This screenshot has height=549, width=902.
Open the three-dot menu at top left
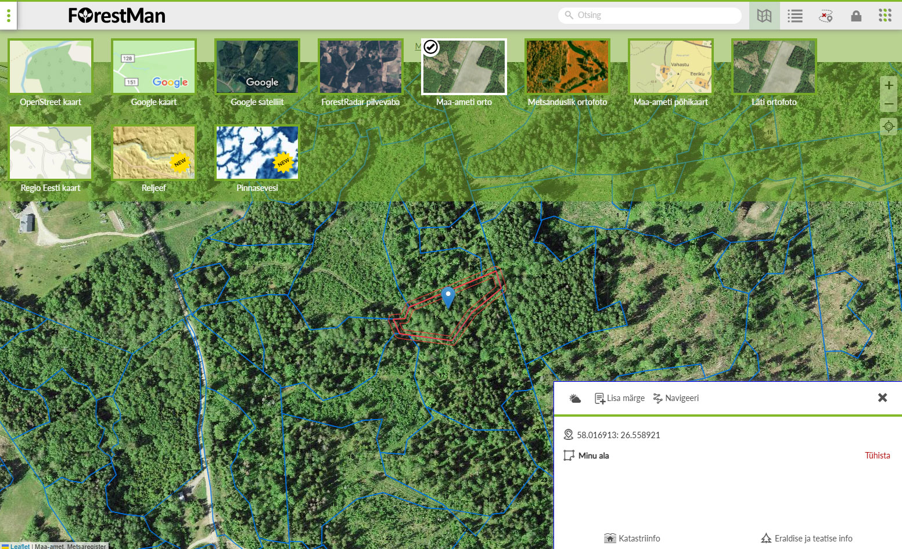(x=9, y=16)
